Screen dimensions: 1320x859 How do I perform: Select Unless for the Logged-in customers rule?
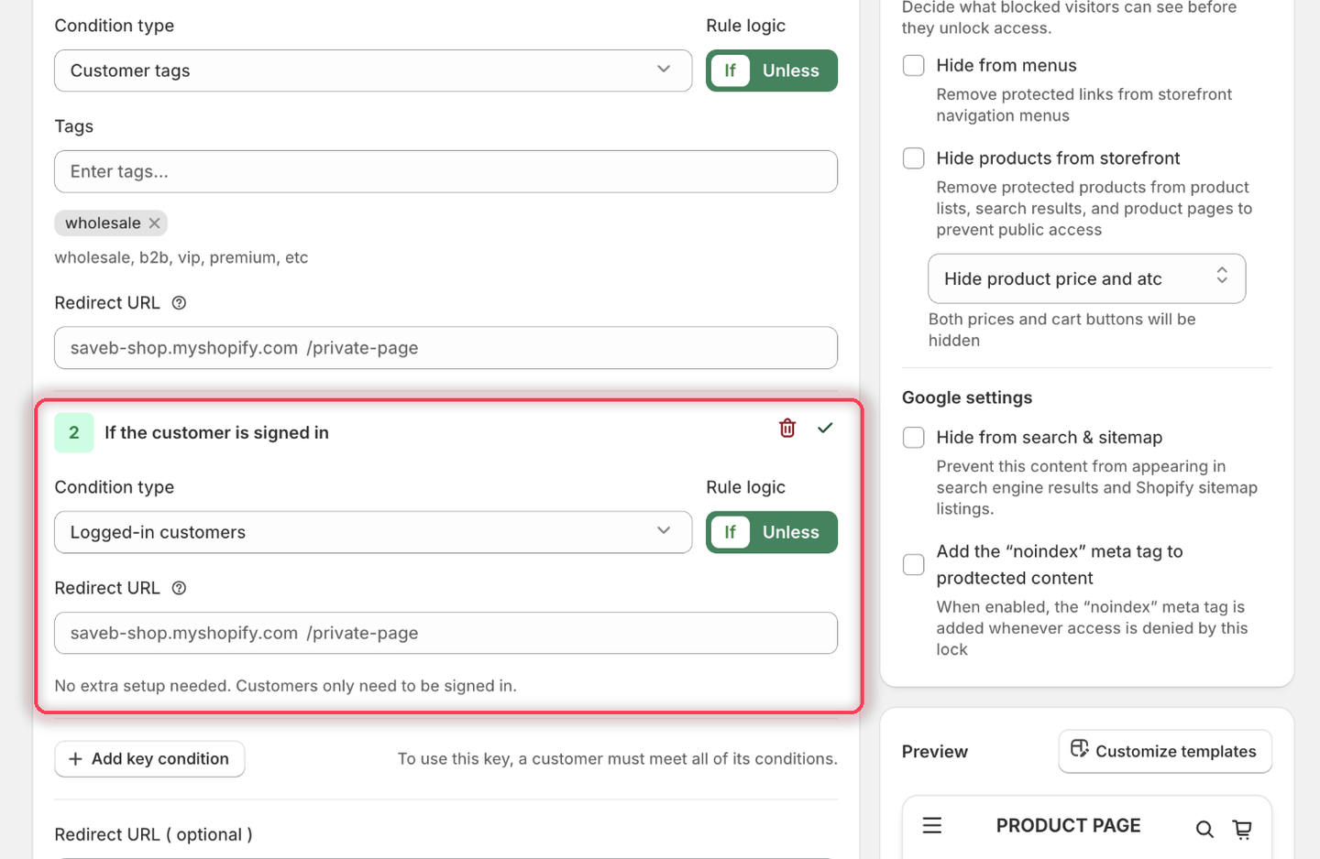tap(791, 532)
